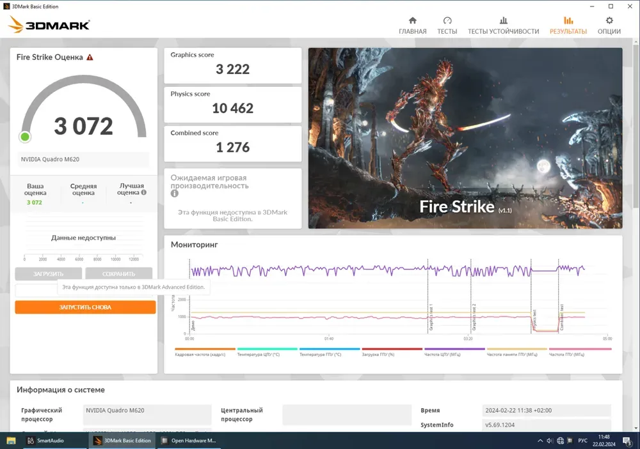Click the Fire Strike preview image

point(465,138)
